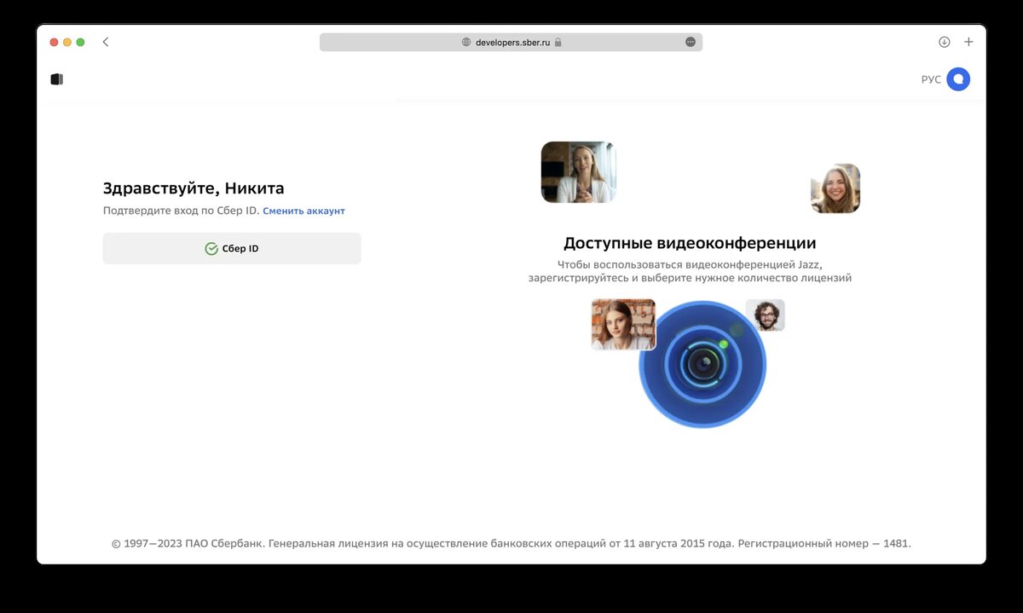The image size is (1023, 613).
Task: Go back with the browser back arrow
Action: coord(106,42)
